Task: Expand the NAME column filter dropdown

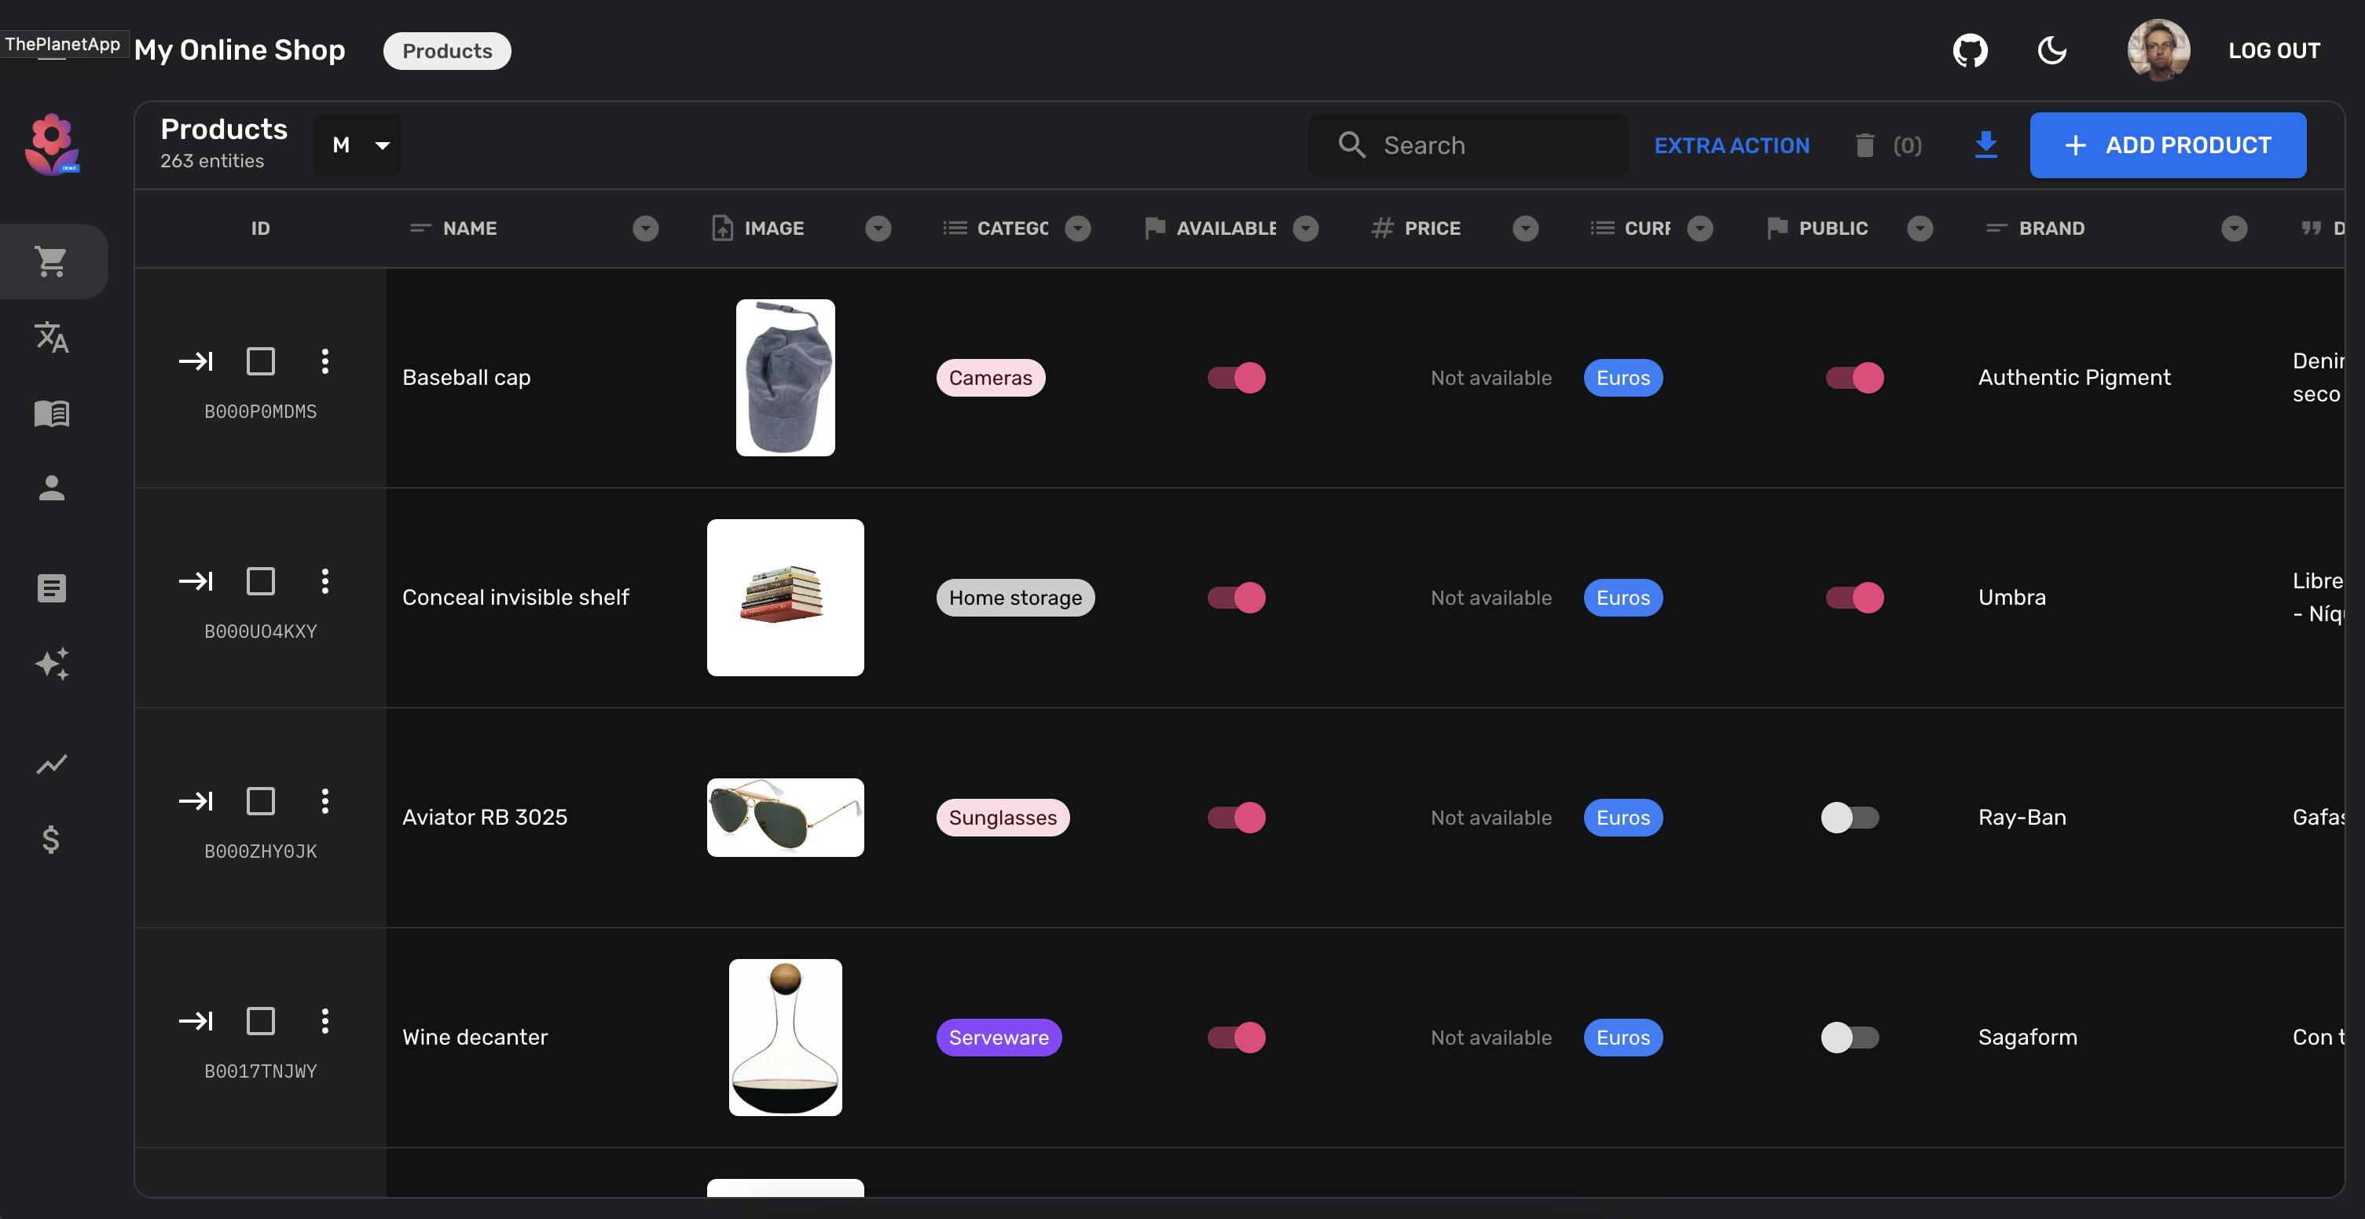Action: (x=645, y=229)
